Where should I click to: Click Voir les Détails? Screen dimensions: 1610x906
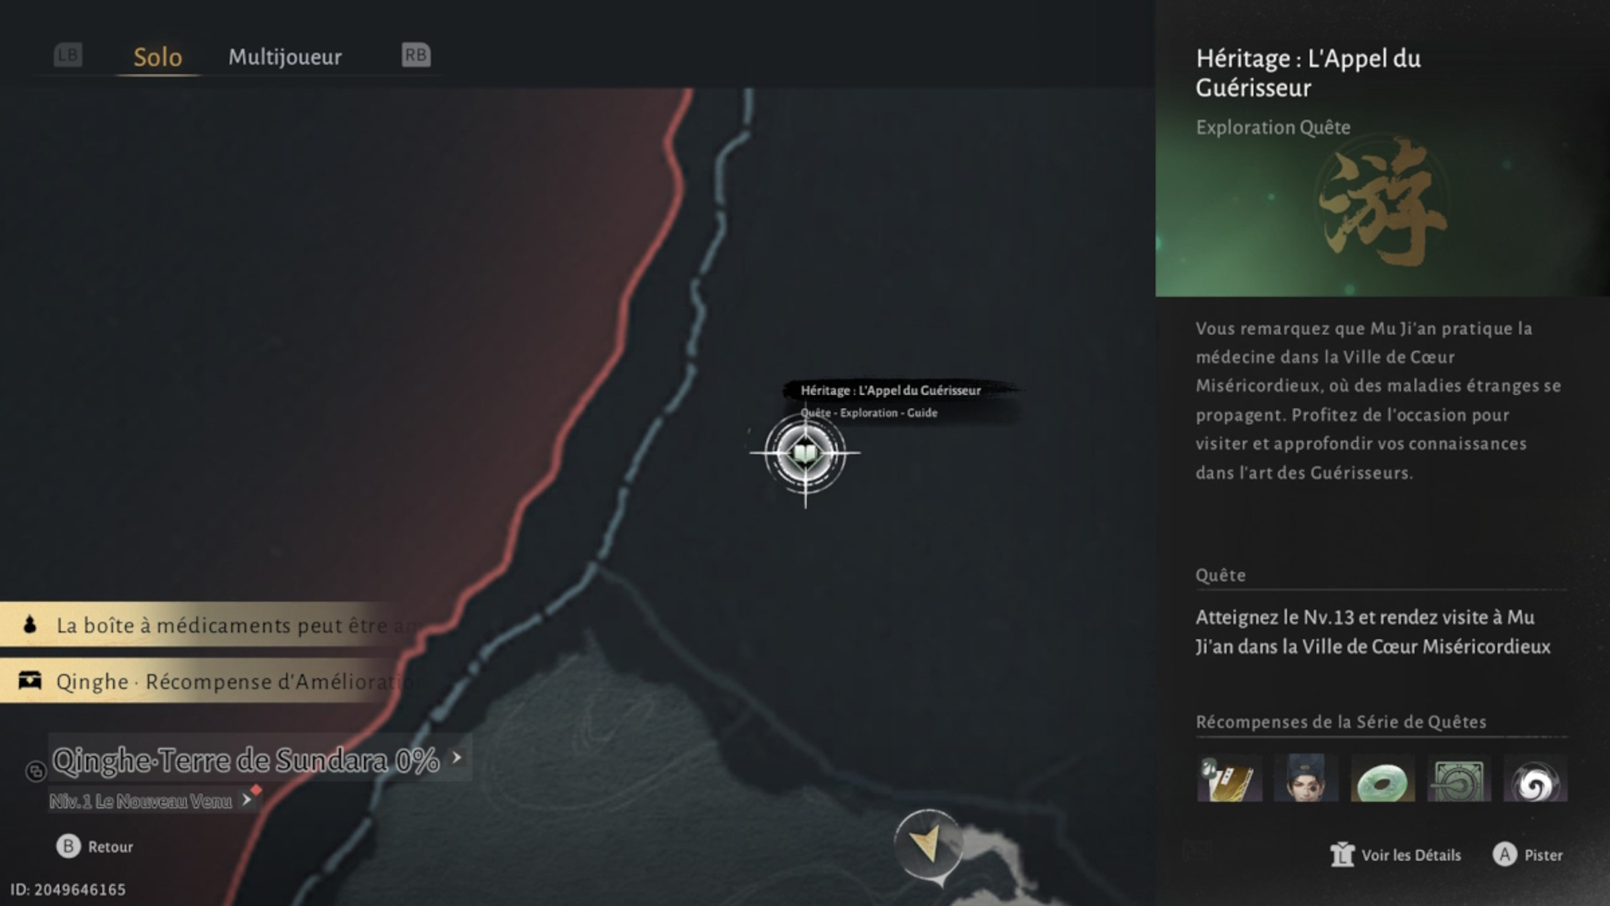click(1395, 855)
